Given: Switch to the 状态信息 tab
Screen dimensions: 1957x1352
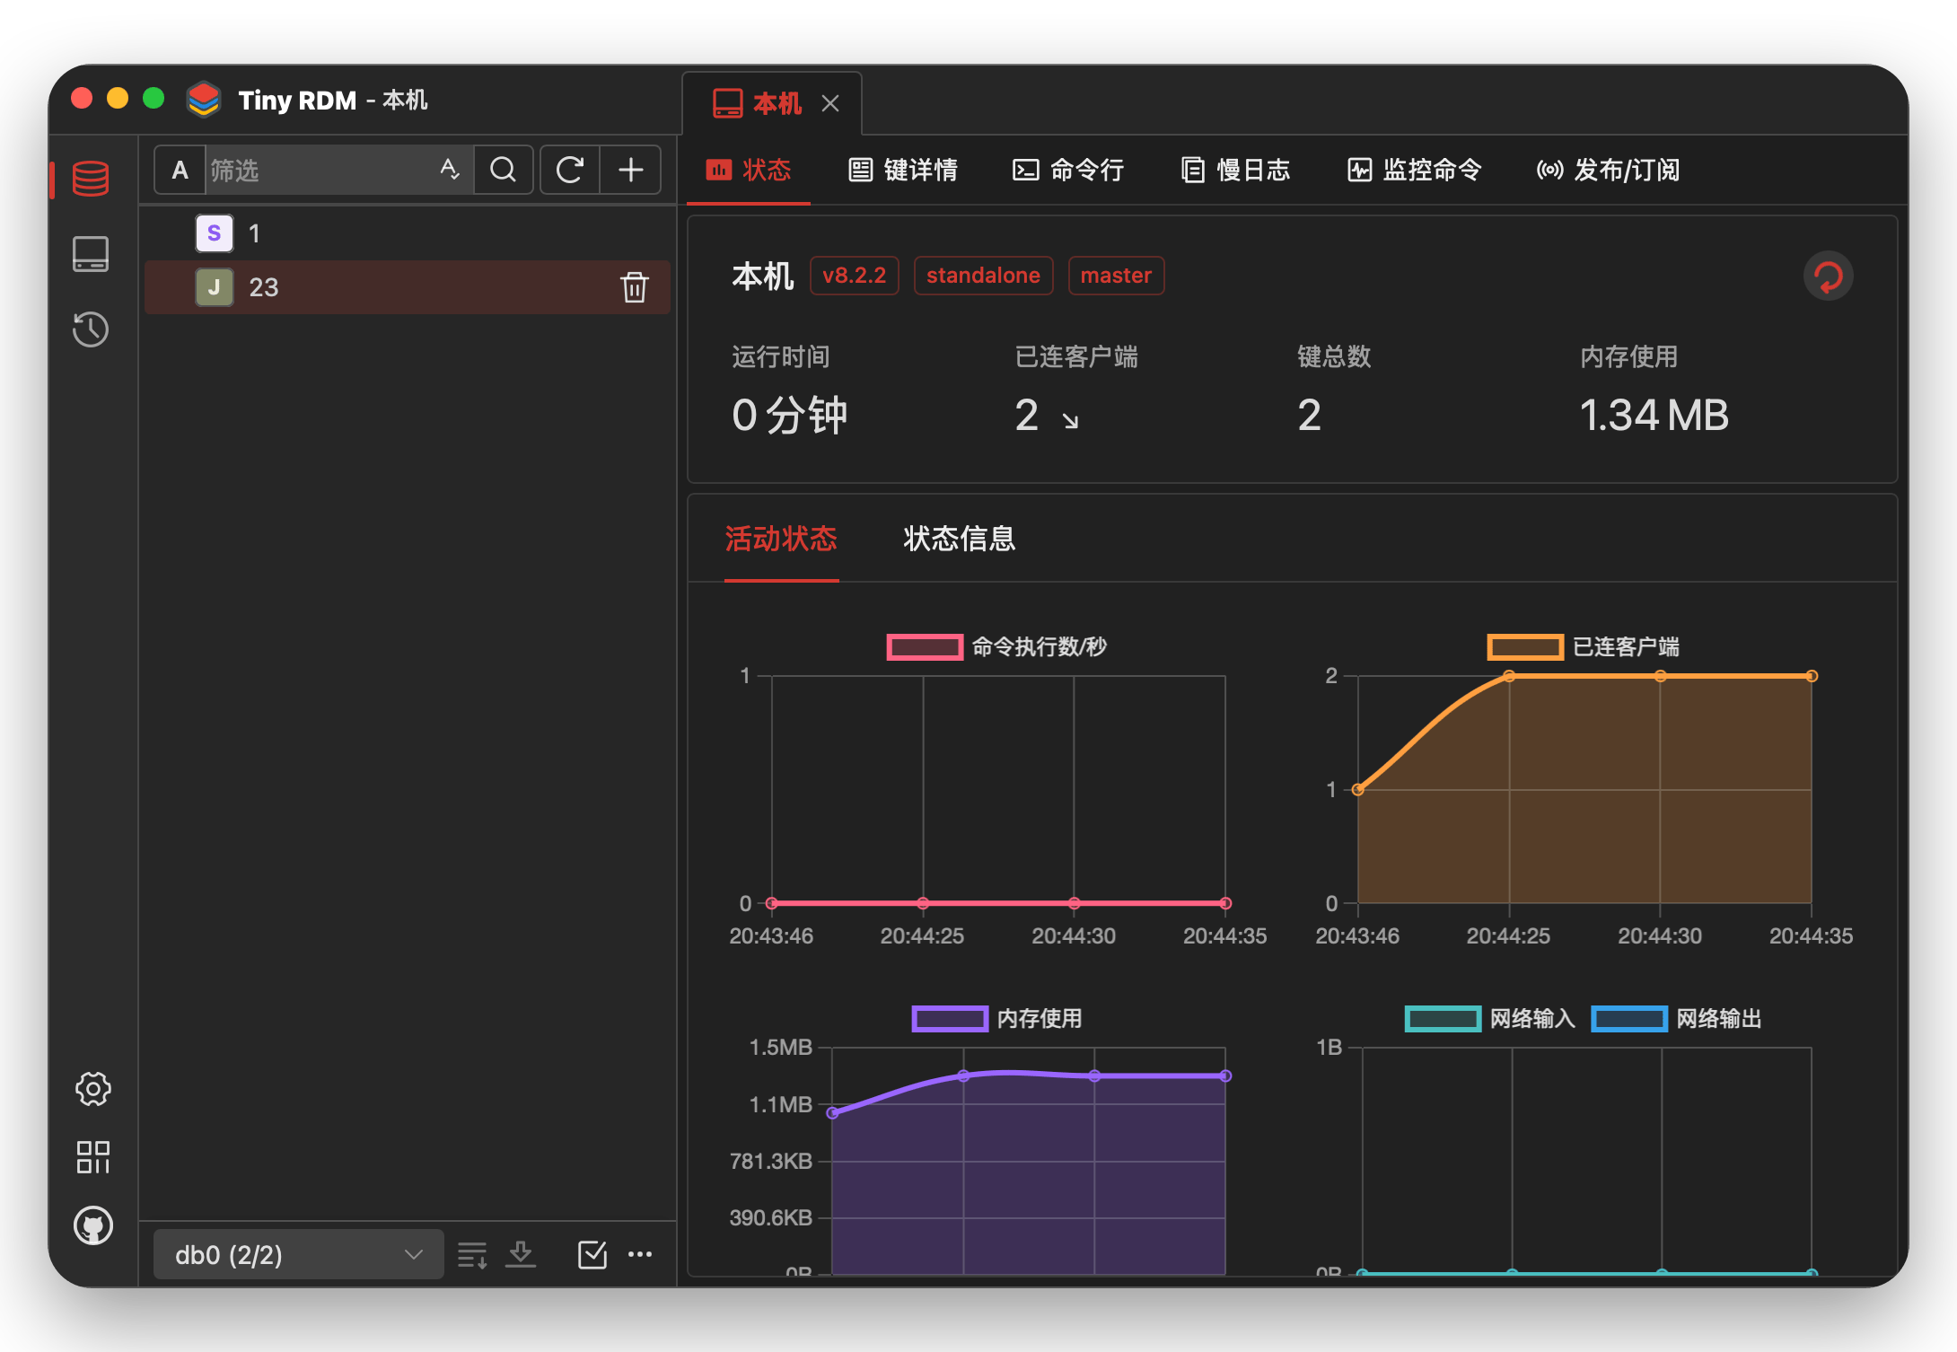Looking at the screenshot, I should click(959, 539).
